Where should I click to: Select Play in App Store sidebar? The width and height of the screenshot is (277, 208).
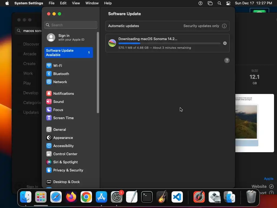27,83
